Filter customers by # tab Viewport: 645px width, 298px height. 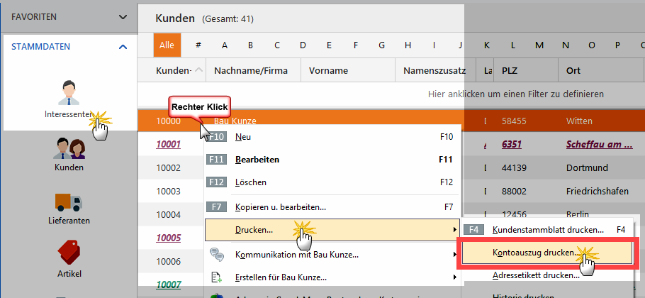click(x=198, y=45)
